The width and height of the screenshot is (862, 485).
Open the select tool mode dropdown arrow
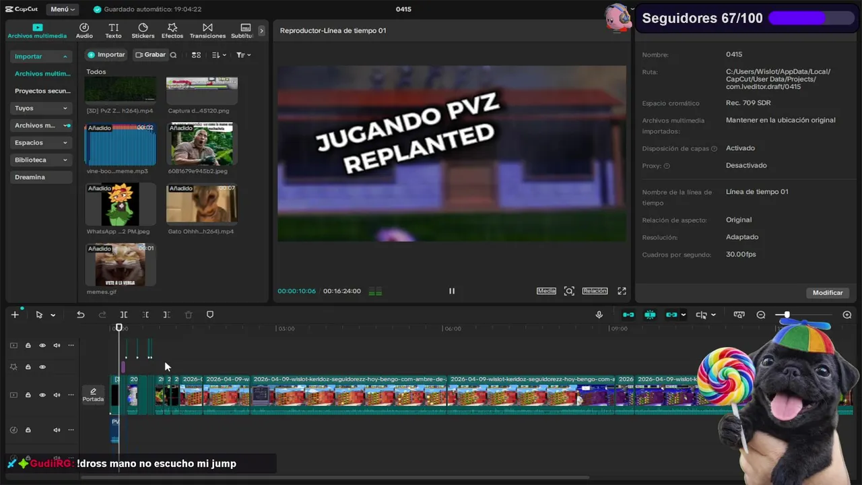point(53,315)
